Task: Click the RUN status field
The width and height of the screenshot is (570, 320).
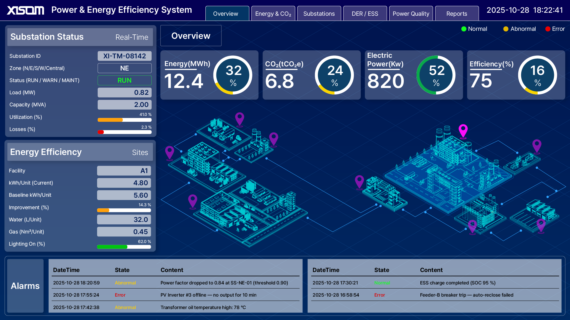Action: point(124,80)
